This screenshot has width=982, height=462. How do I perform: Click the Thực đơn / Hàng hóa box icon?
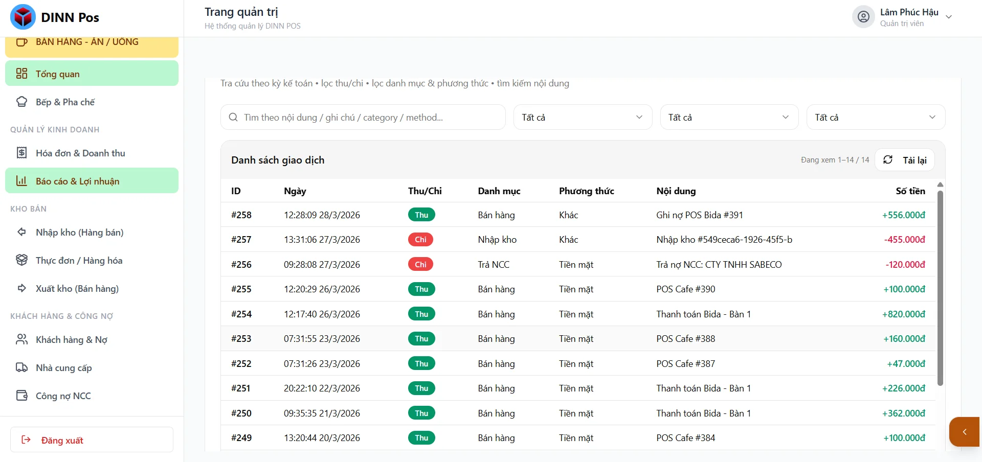(x=21, y=260)
